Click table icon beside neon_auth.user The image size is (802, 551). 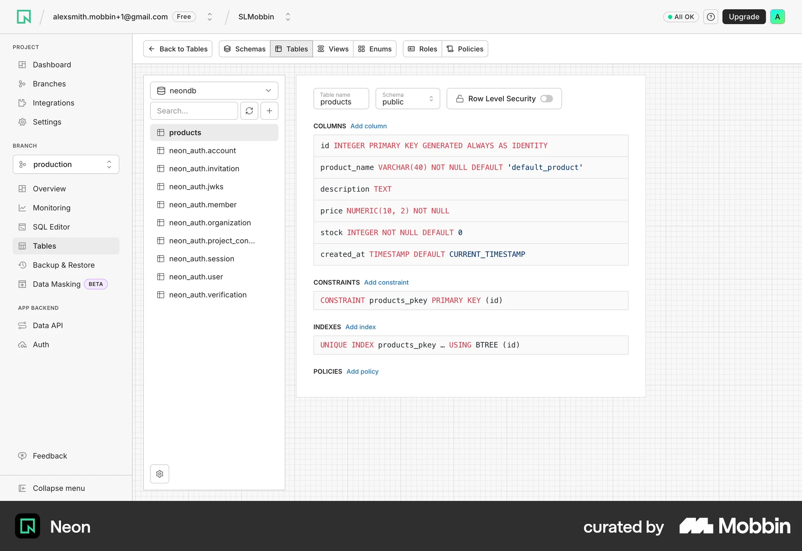[x=160, y=277]
